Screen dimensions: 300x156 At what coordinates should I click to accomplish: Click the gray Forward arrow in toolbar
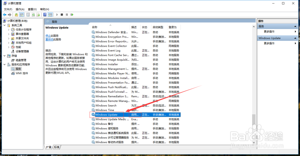[x=10, y=15]
